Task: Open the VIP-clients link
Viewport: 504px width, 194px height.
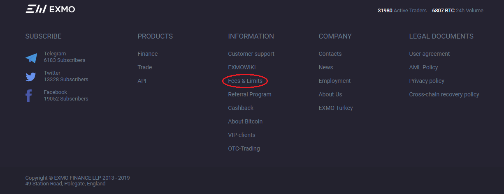Action: pos(242,135)
